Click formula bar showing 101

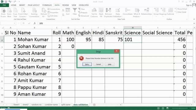(115, 23)
